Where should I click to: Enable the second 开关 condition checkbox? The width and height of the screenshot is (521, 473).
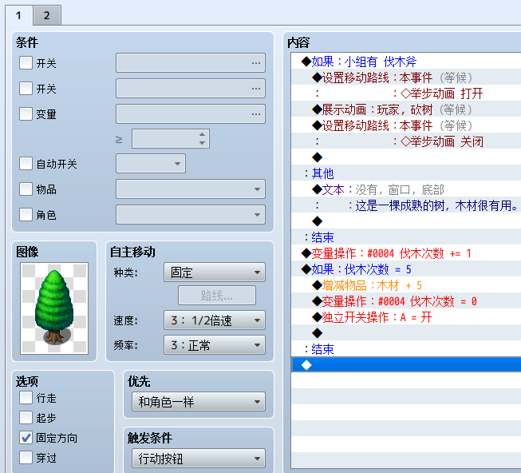click(26, 88)
